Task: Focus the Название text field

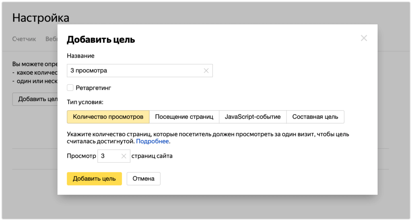Action: (135, 71)
